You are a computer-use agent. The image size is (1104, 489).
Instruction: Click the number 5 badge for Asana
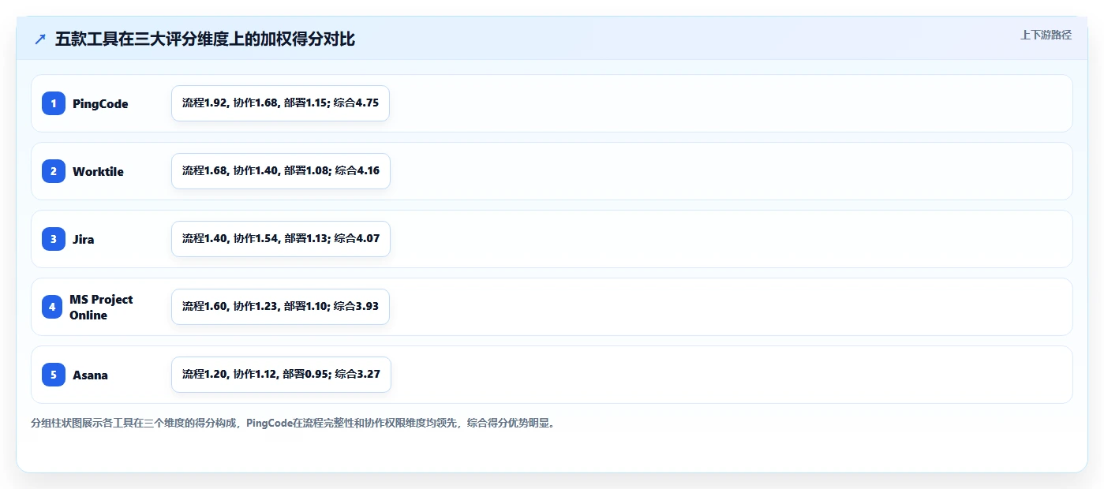54,375
